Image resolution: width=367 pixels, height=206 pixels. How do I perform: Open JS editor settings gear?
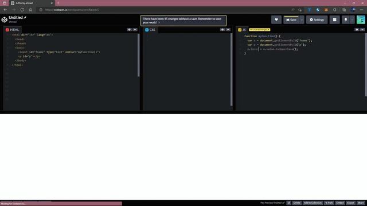pos(357,30)
